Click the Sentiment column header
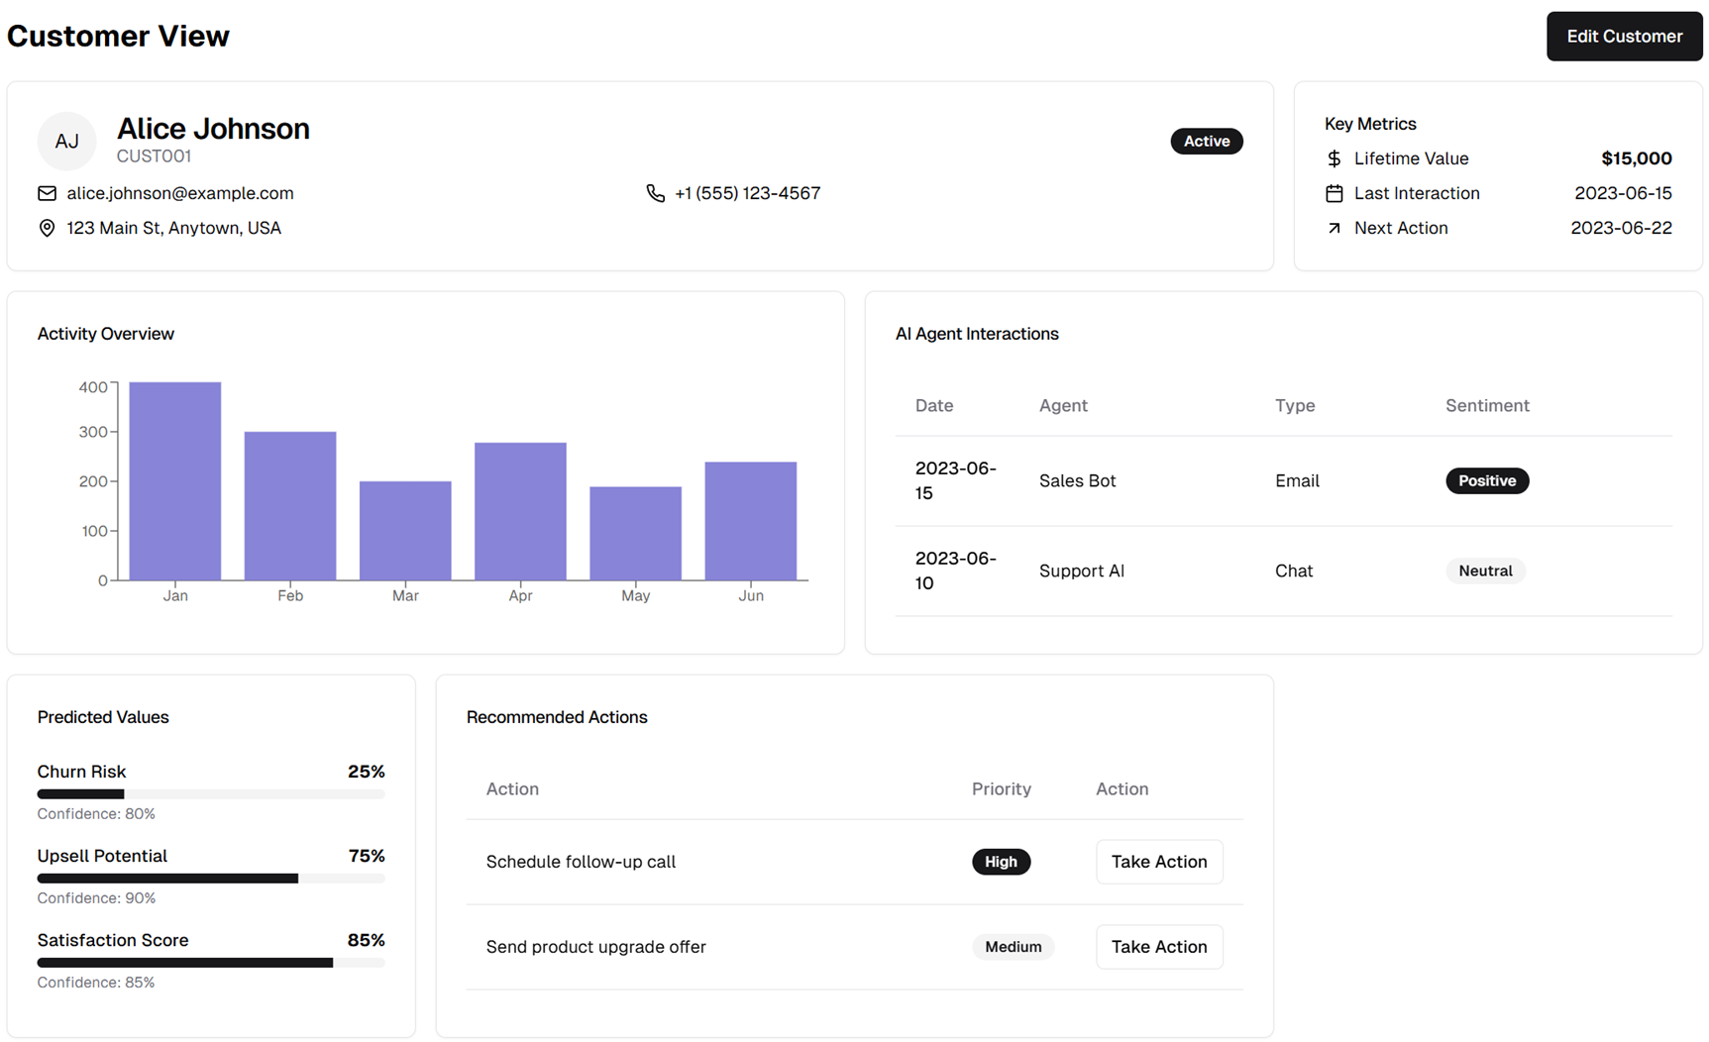The height and width of the screenshot is (1042, 1709). 1487,405
